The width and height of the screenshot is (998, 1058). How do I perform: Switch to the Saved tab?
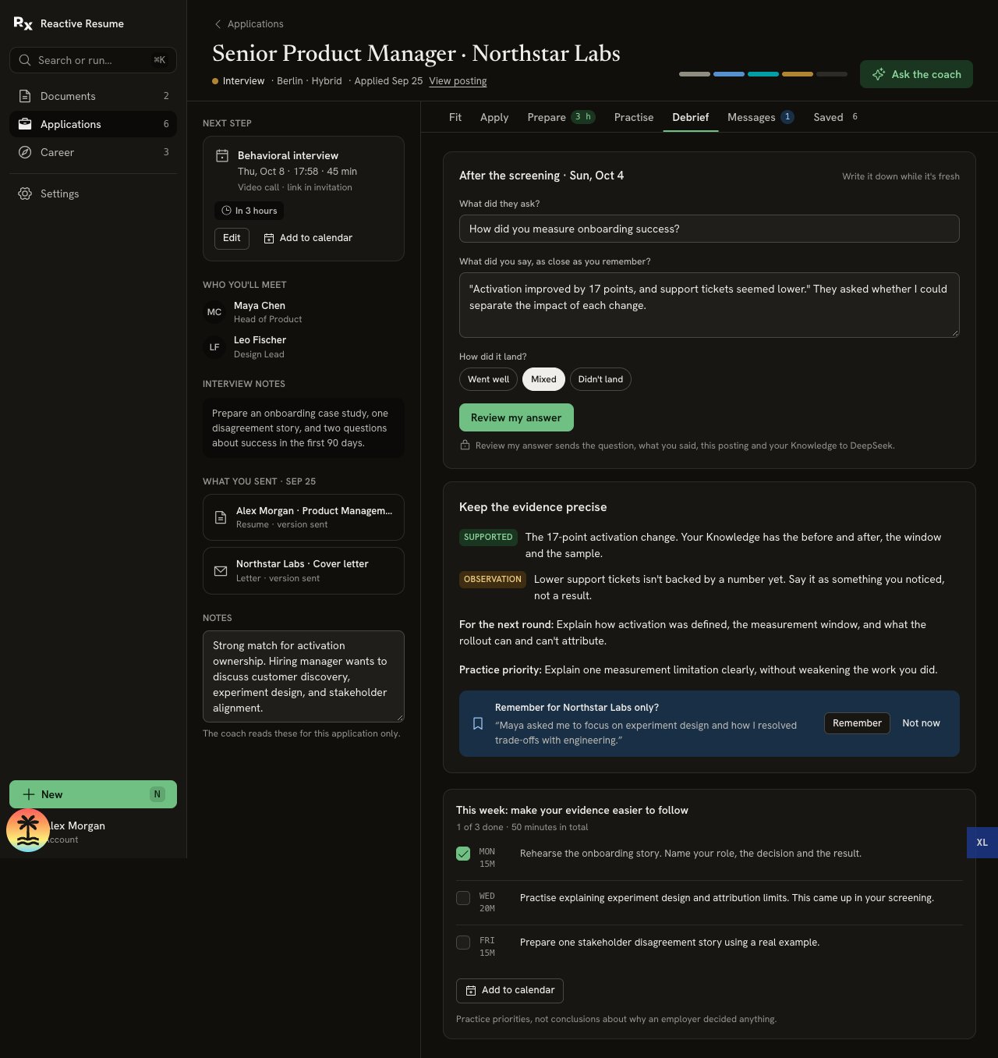[835, 117]
